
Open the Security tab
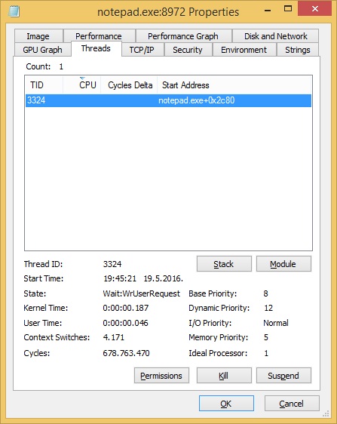coord(188,50)
